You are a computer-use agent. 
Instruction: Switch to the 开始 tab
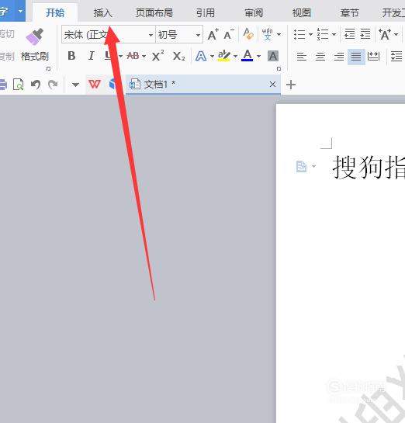pos(55,12)
